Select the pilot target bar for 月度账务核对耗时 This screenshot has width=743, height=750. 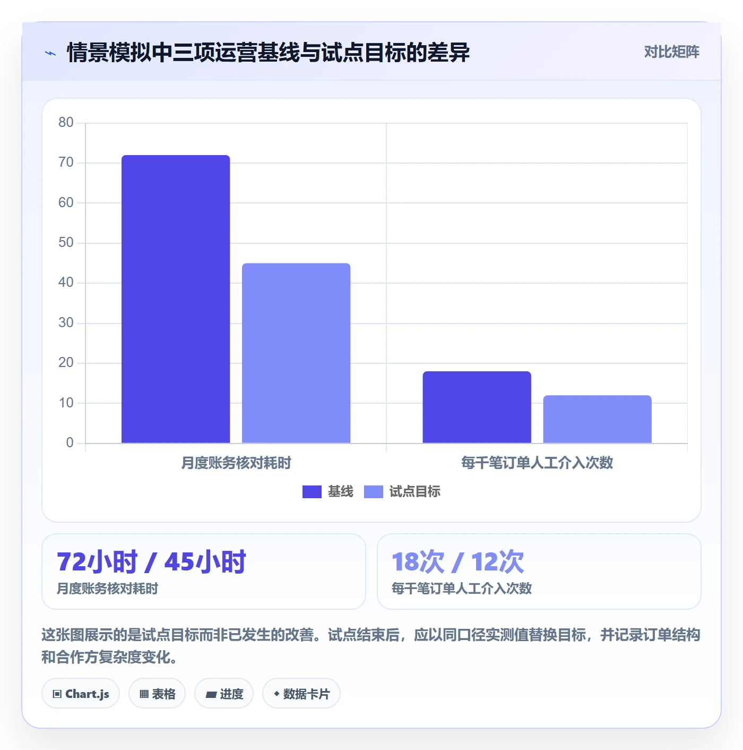[296, 353]
